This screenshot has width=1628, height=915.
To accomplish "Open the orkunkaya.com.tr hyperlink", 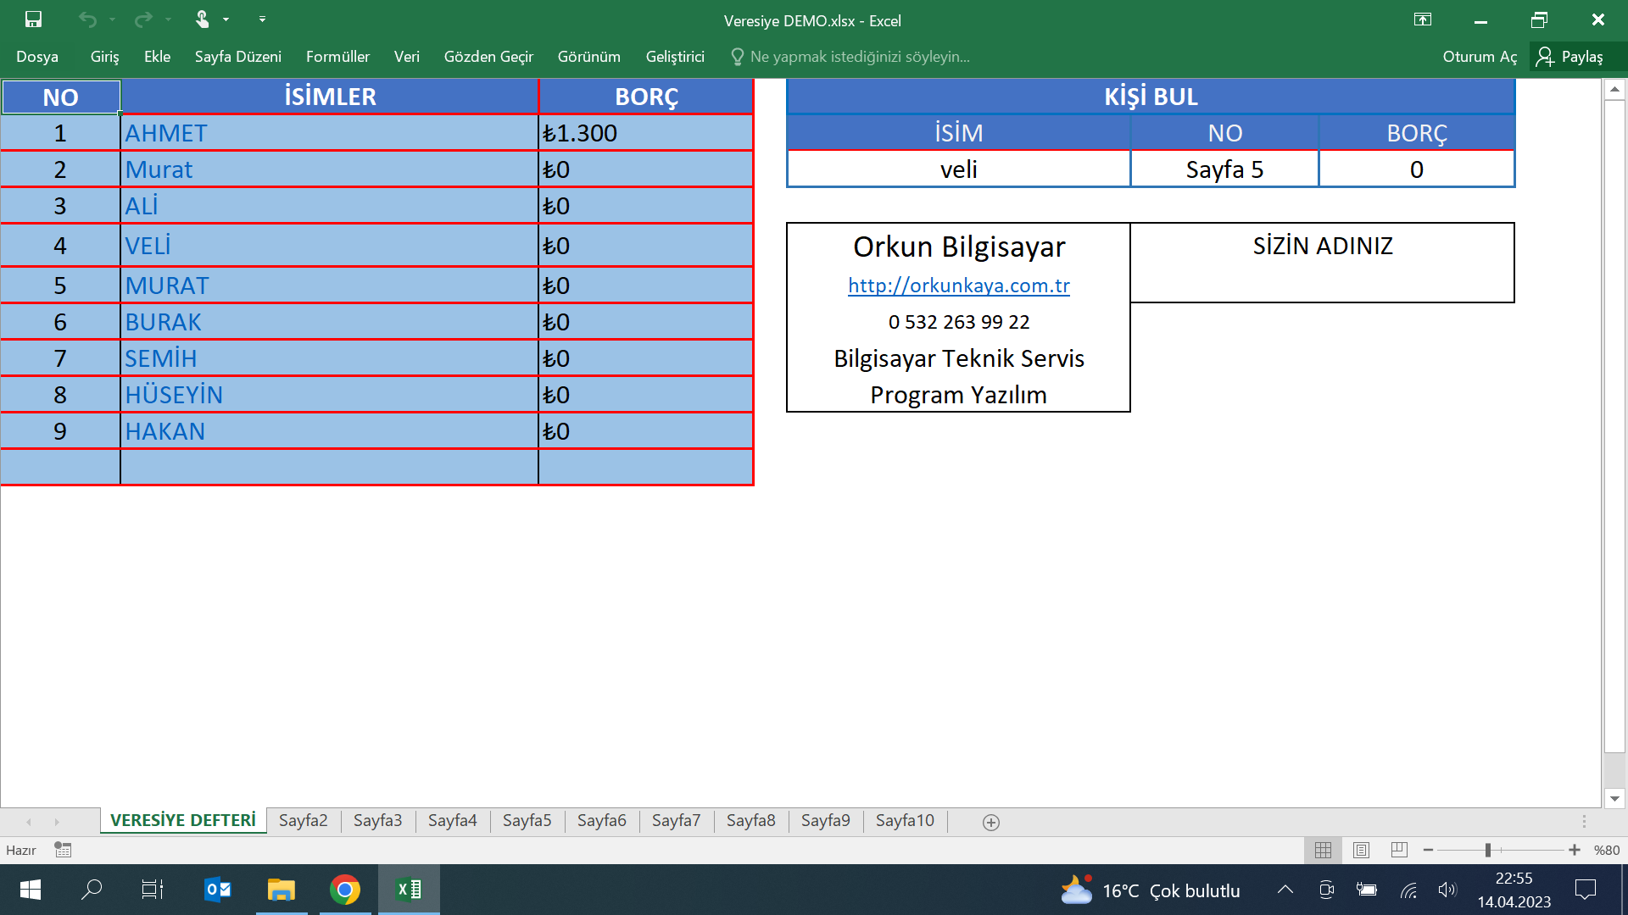I will (958, 286).
